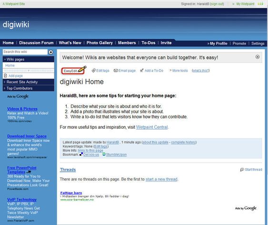Open the Discussion Forum tab
The width and height of the screenshot is (268, 225).
pos(36,43)
